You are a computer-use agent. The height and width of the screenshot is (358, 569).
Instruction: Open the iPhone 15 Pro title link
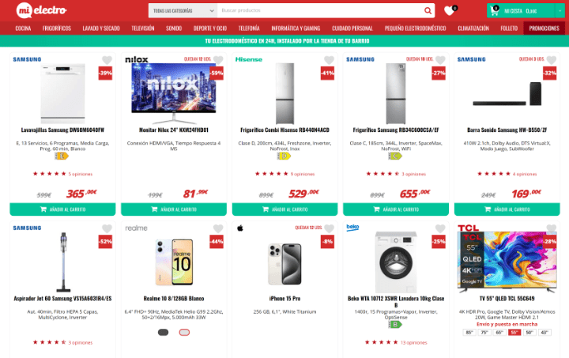tap(284, 299)
